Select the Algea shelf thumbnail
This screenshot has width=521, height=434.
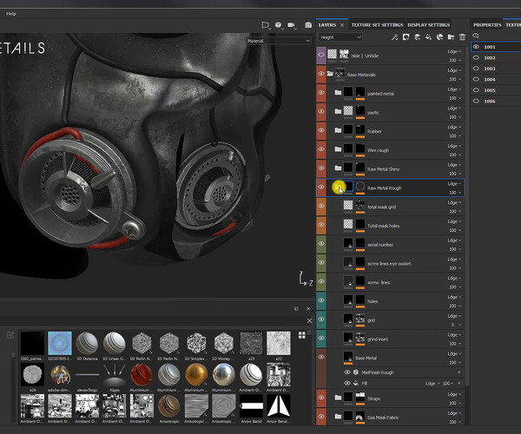(115, 375)
